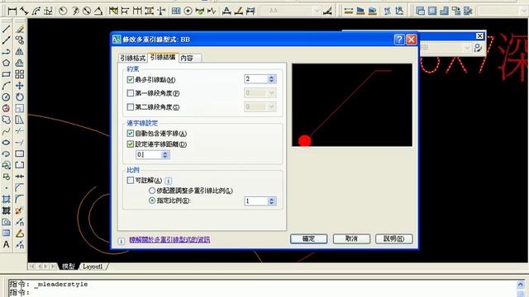Select the Linear dimension tool
The height and width of the screenshot is (297, 529).
(12, 11)
